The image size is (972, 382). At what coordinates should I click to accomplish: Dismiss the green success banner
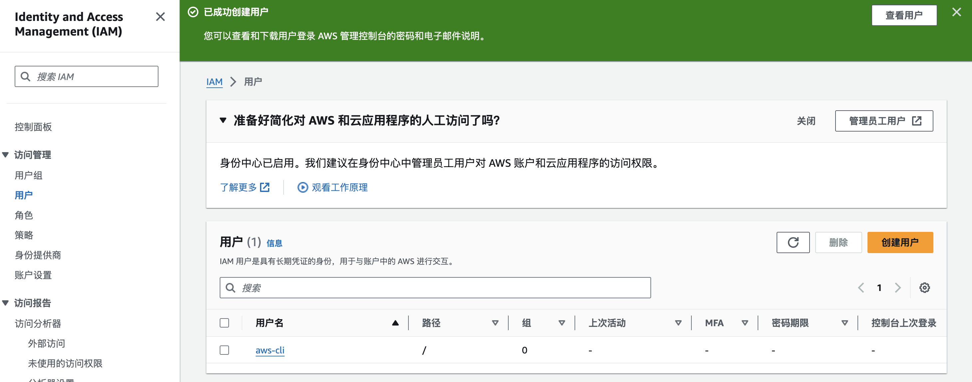[x=956, y=12]
